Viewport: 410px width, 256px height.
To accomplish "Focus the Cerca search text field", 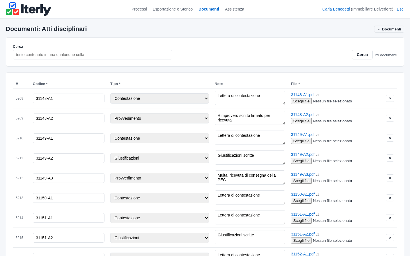I will 93,55.
